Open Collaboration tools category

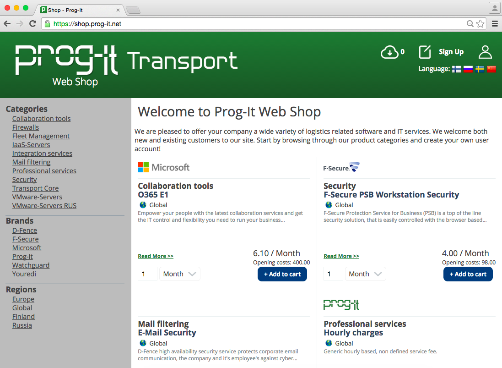[41, 118]
